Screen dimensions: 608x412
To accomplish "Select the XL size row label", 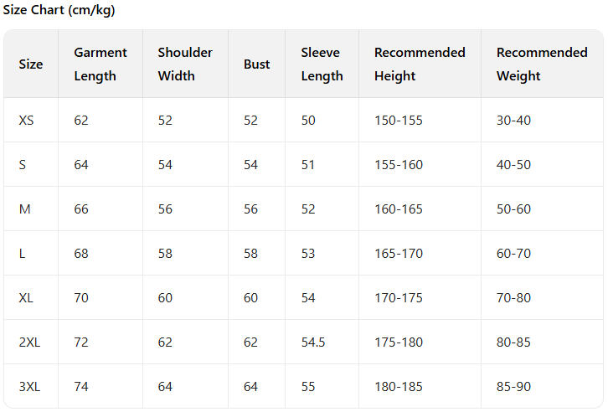I will coord(27,298).
